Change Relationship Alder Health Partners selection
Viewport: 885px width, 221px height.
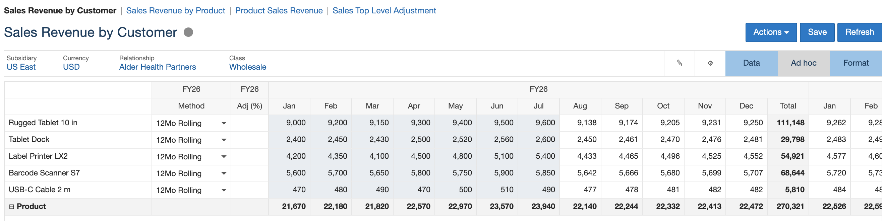157,67
